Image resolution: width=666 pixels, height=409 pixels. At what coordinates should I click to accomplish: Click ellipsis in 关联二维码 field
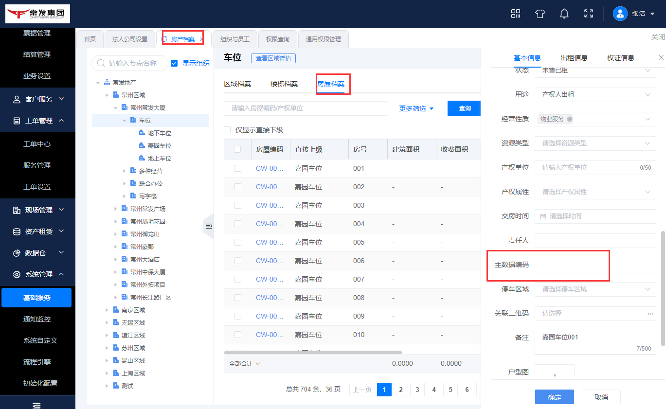click(650, 314)
